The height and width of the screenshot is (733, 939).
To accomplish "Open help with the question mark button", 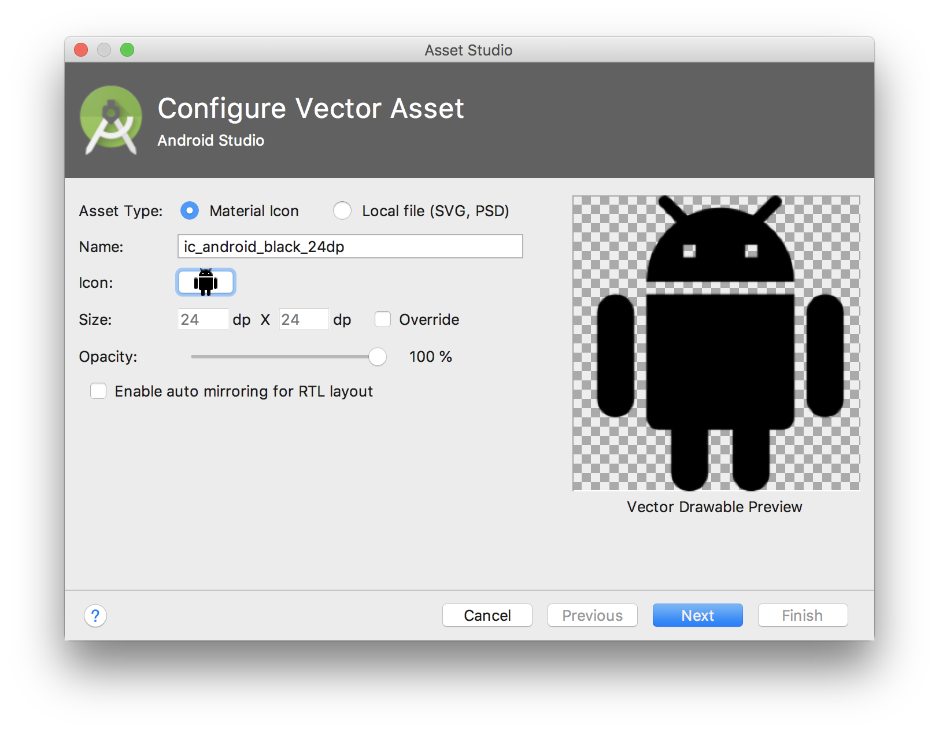I will (x=95, y=616).
